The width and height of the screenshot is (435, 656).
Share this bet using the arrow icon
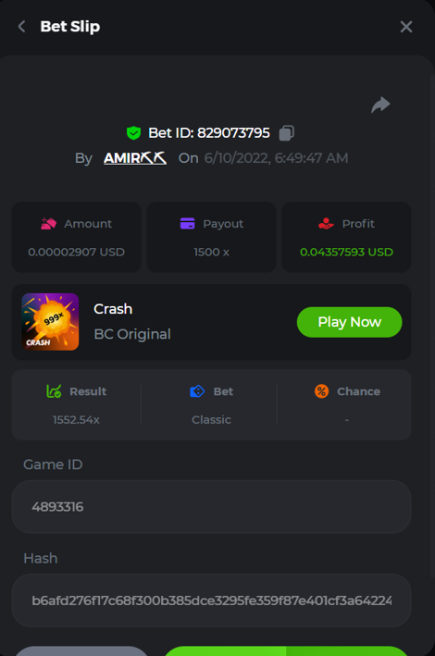click(380, 105)
